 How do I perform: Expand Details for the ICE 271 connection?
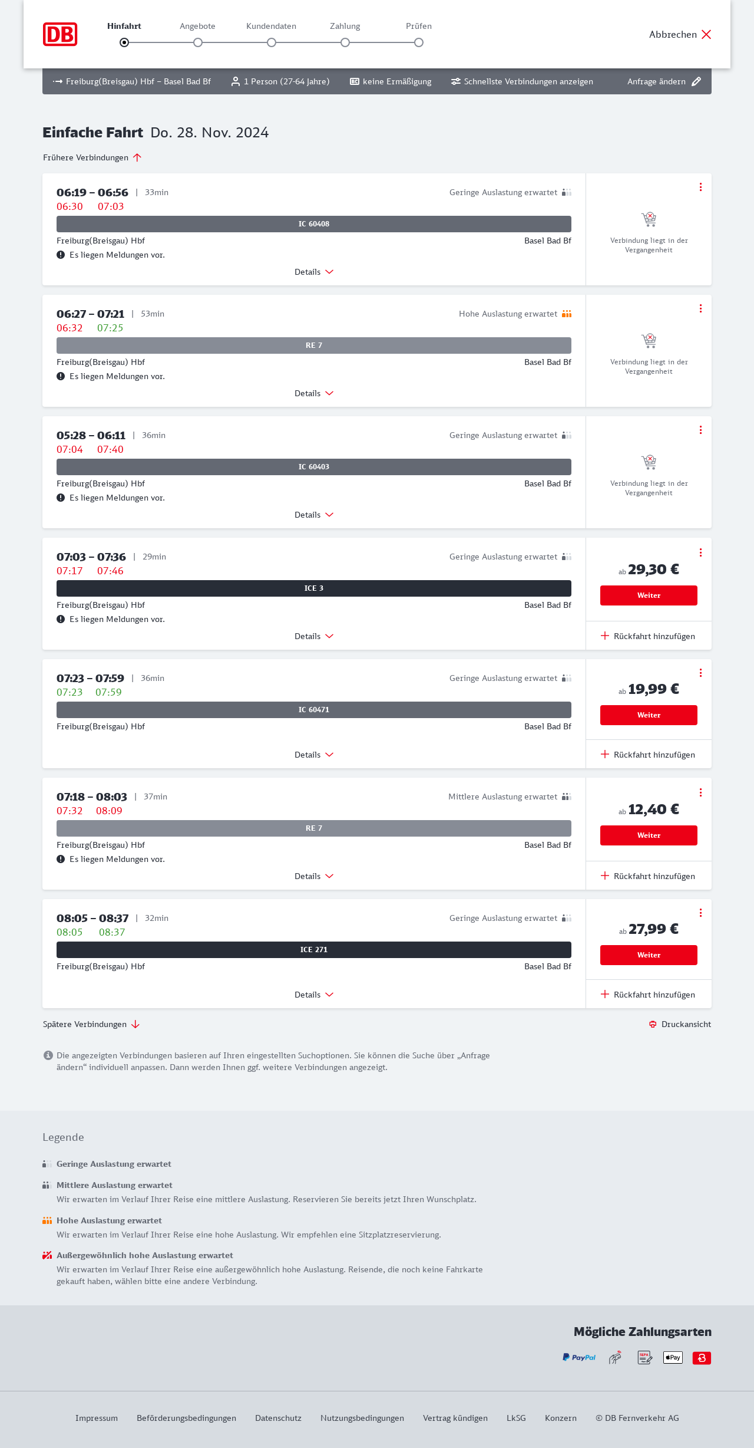314,995
